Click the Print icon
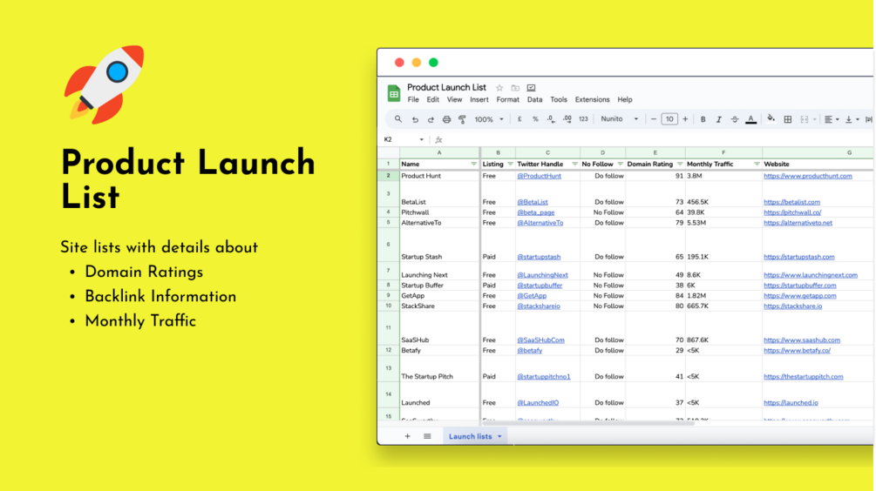Image resolution: width=876 pixels, height=491 pixels. [x=446, y=119]
